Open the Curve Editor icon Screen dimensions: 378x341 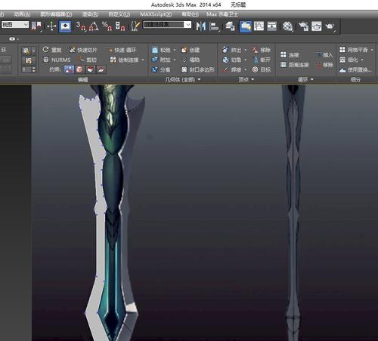tap(259, 26)
